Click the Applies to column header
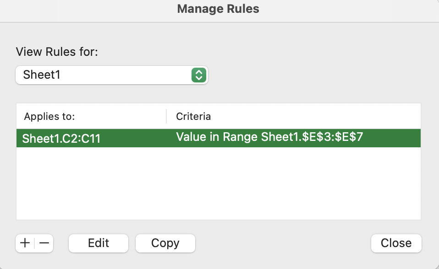Viewport: 439px width, 269px height. tap(49, 116)
